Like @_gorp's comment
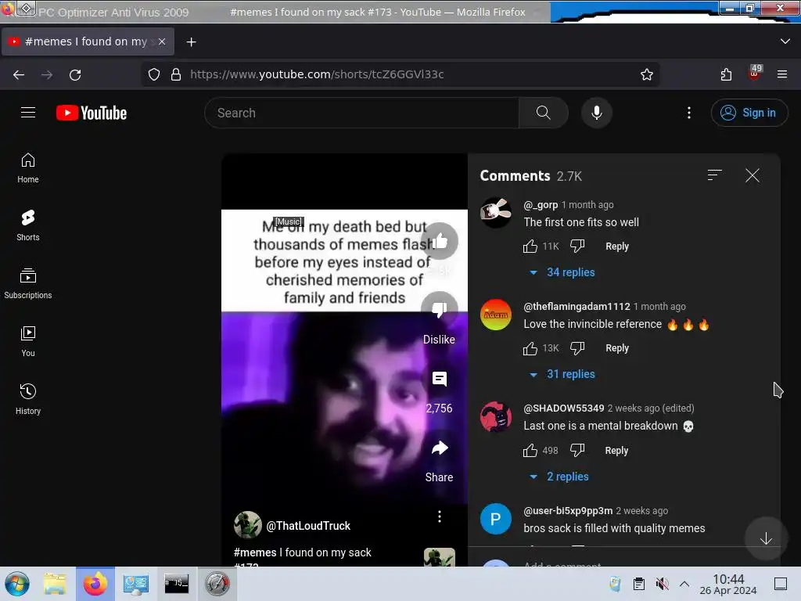This screenshot has width=801, height=601. (530, 247)
